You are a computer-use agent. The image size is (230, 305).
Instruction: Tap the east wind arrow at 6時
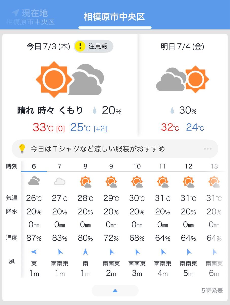pyautogui.click(x=34, y=252)
